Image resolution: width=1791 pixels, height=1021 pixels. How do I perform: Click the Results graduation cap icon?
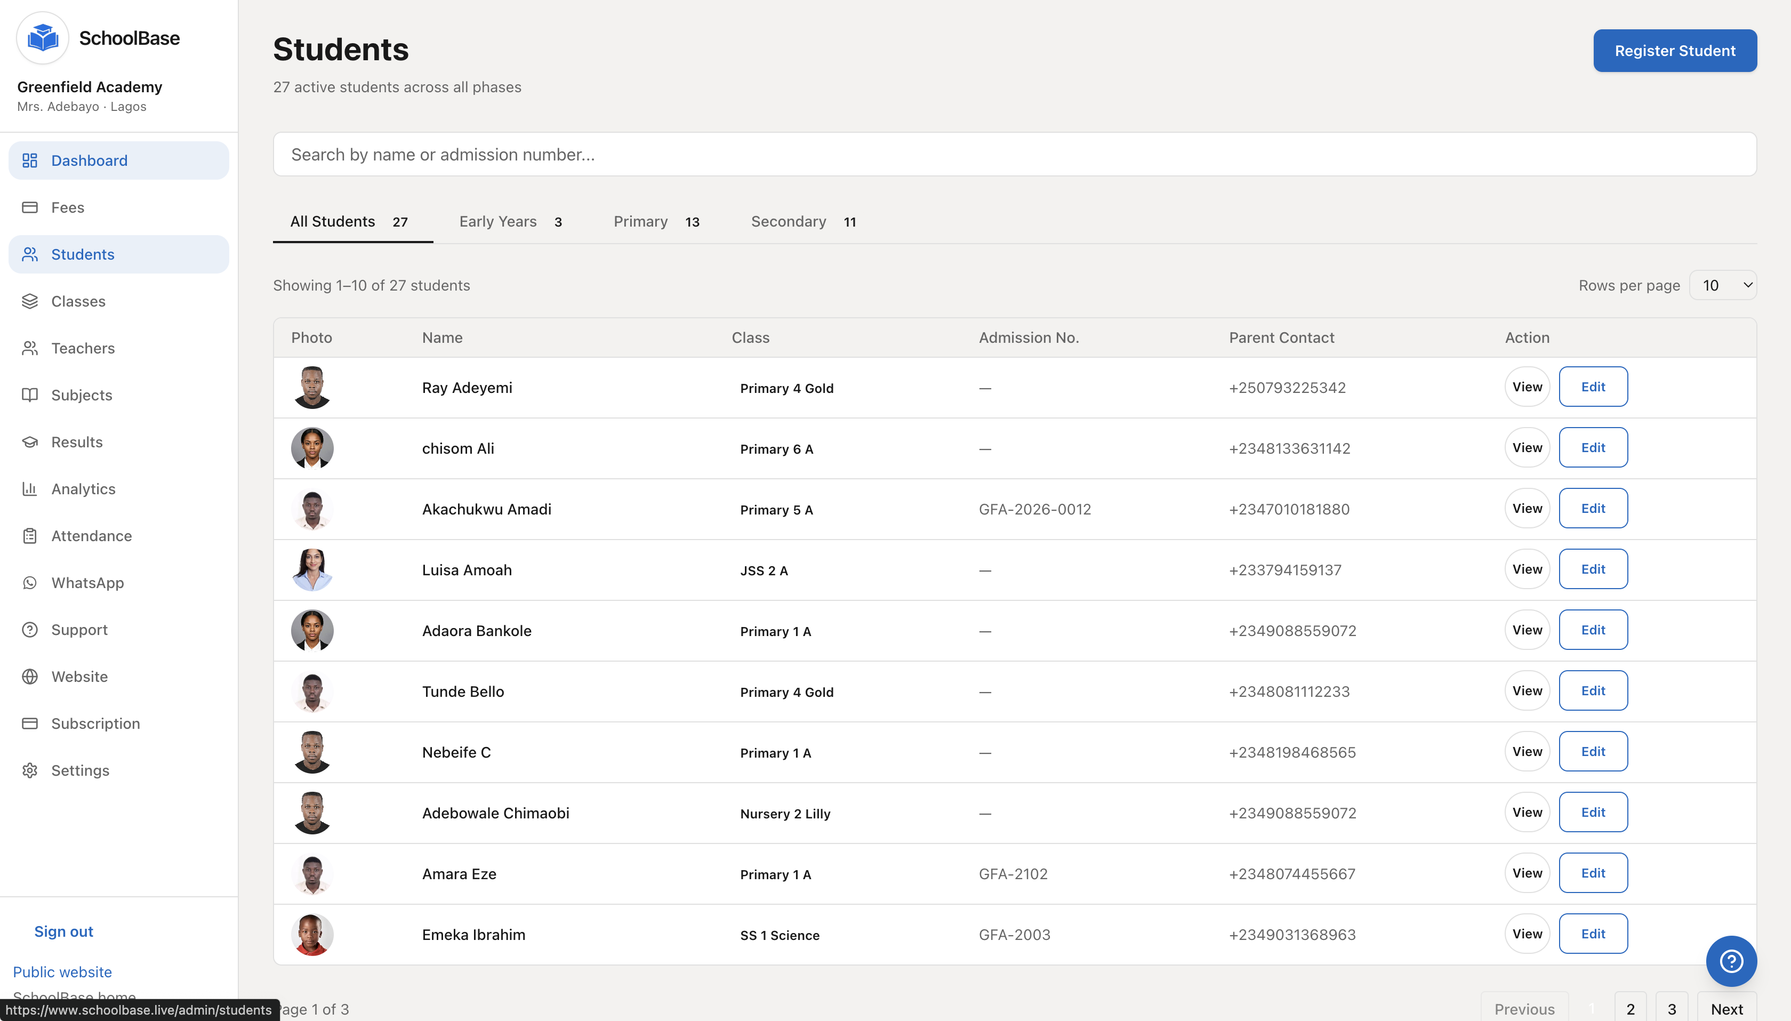(29, 443)
